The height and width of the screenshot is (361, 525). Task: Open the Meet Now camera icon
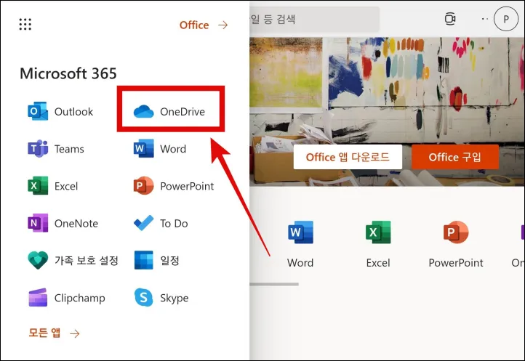[x=450, y=19]
